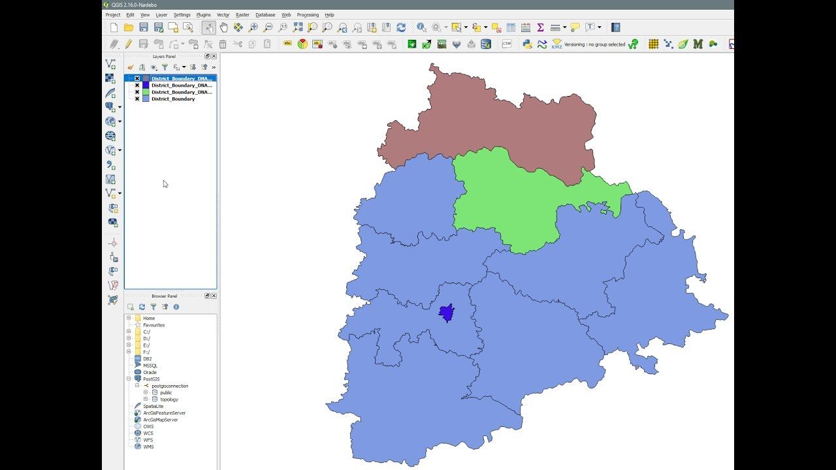This screenshot has height=470, width=836.
Task: Select the Pan Map hand tool
Action: (x=223, y=27)
